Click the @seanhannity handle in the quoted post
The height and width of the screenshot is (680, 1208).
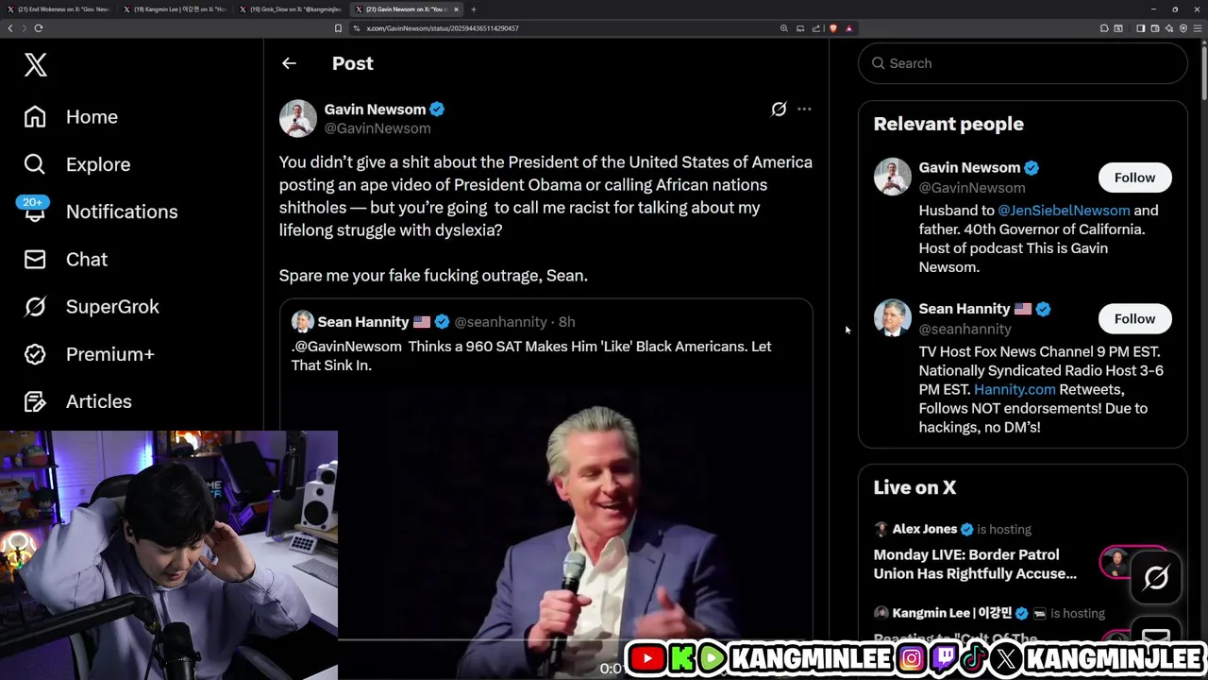[x=500, y=322]
